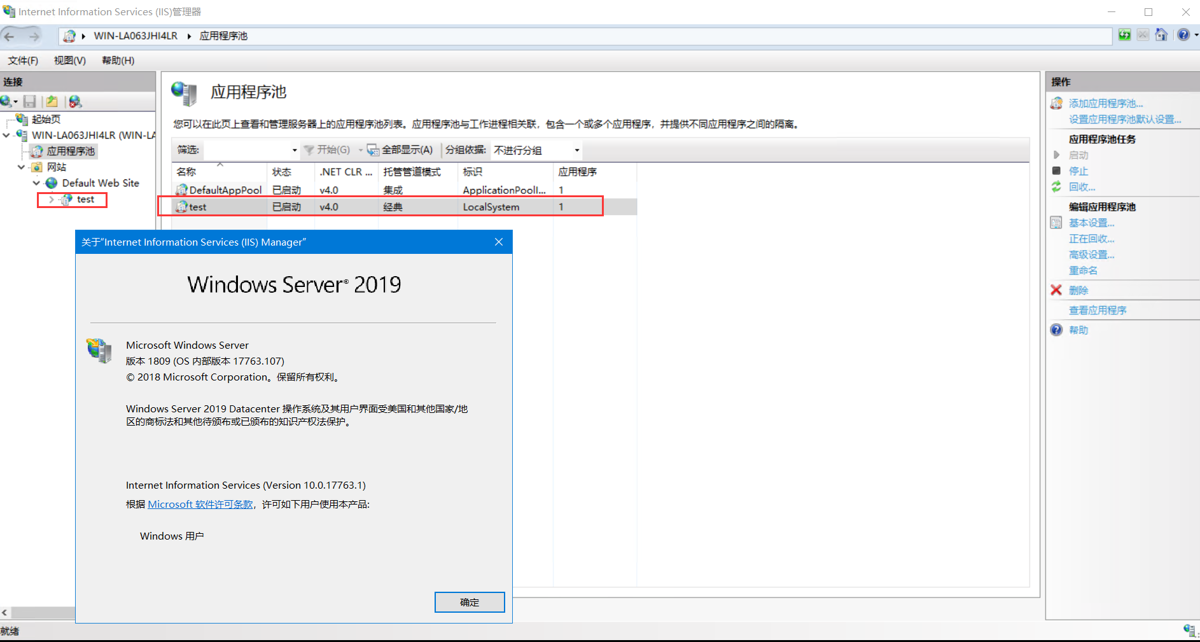Open dropdown arrow next to 开始(G)
The image size is (1200, 642).
[x=361, y=150]
